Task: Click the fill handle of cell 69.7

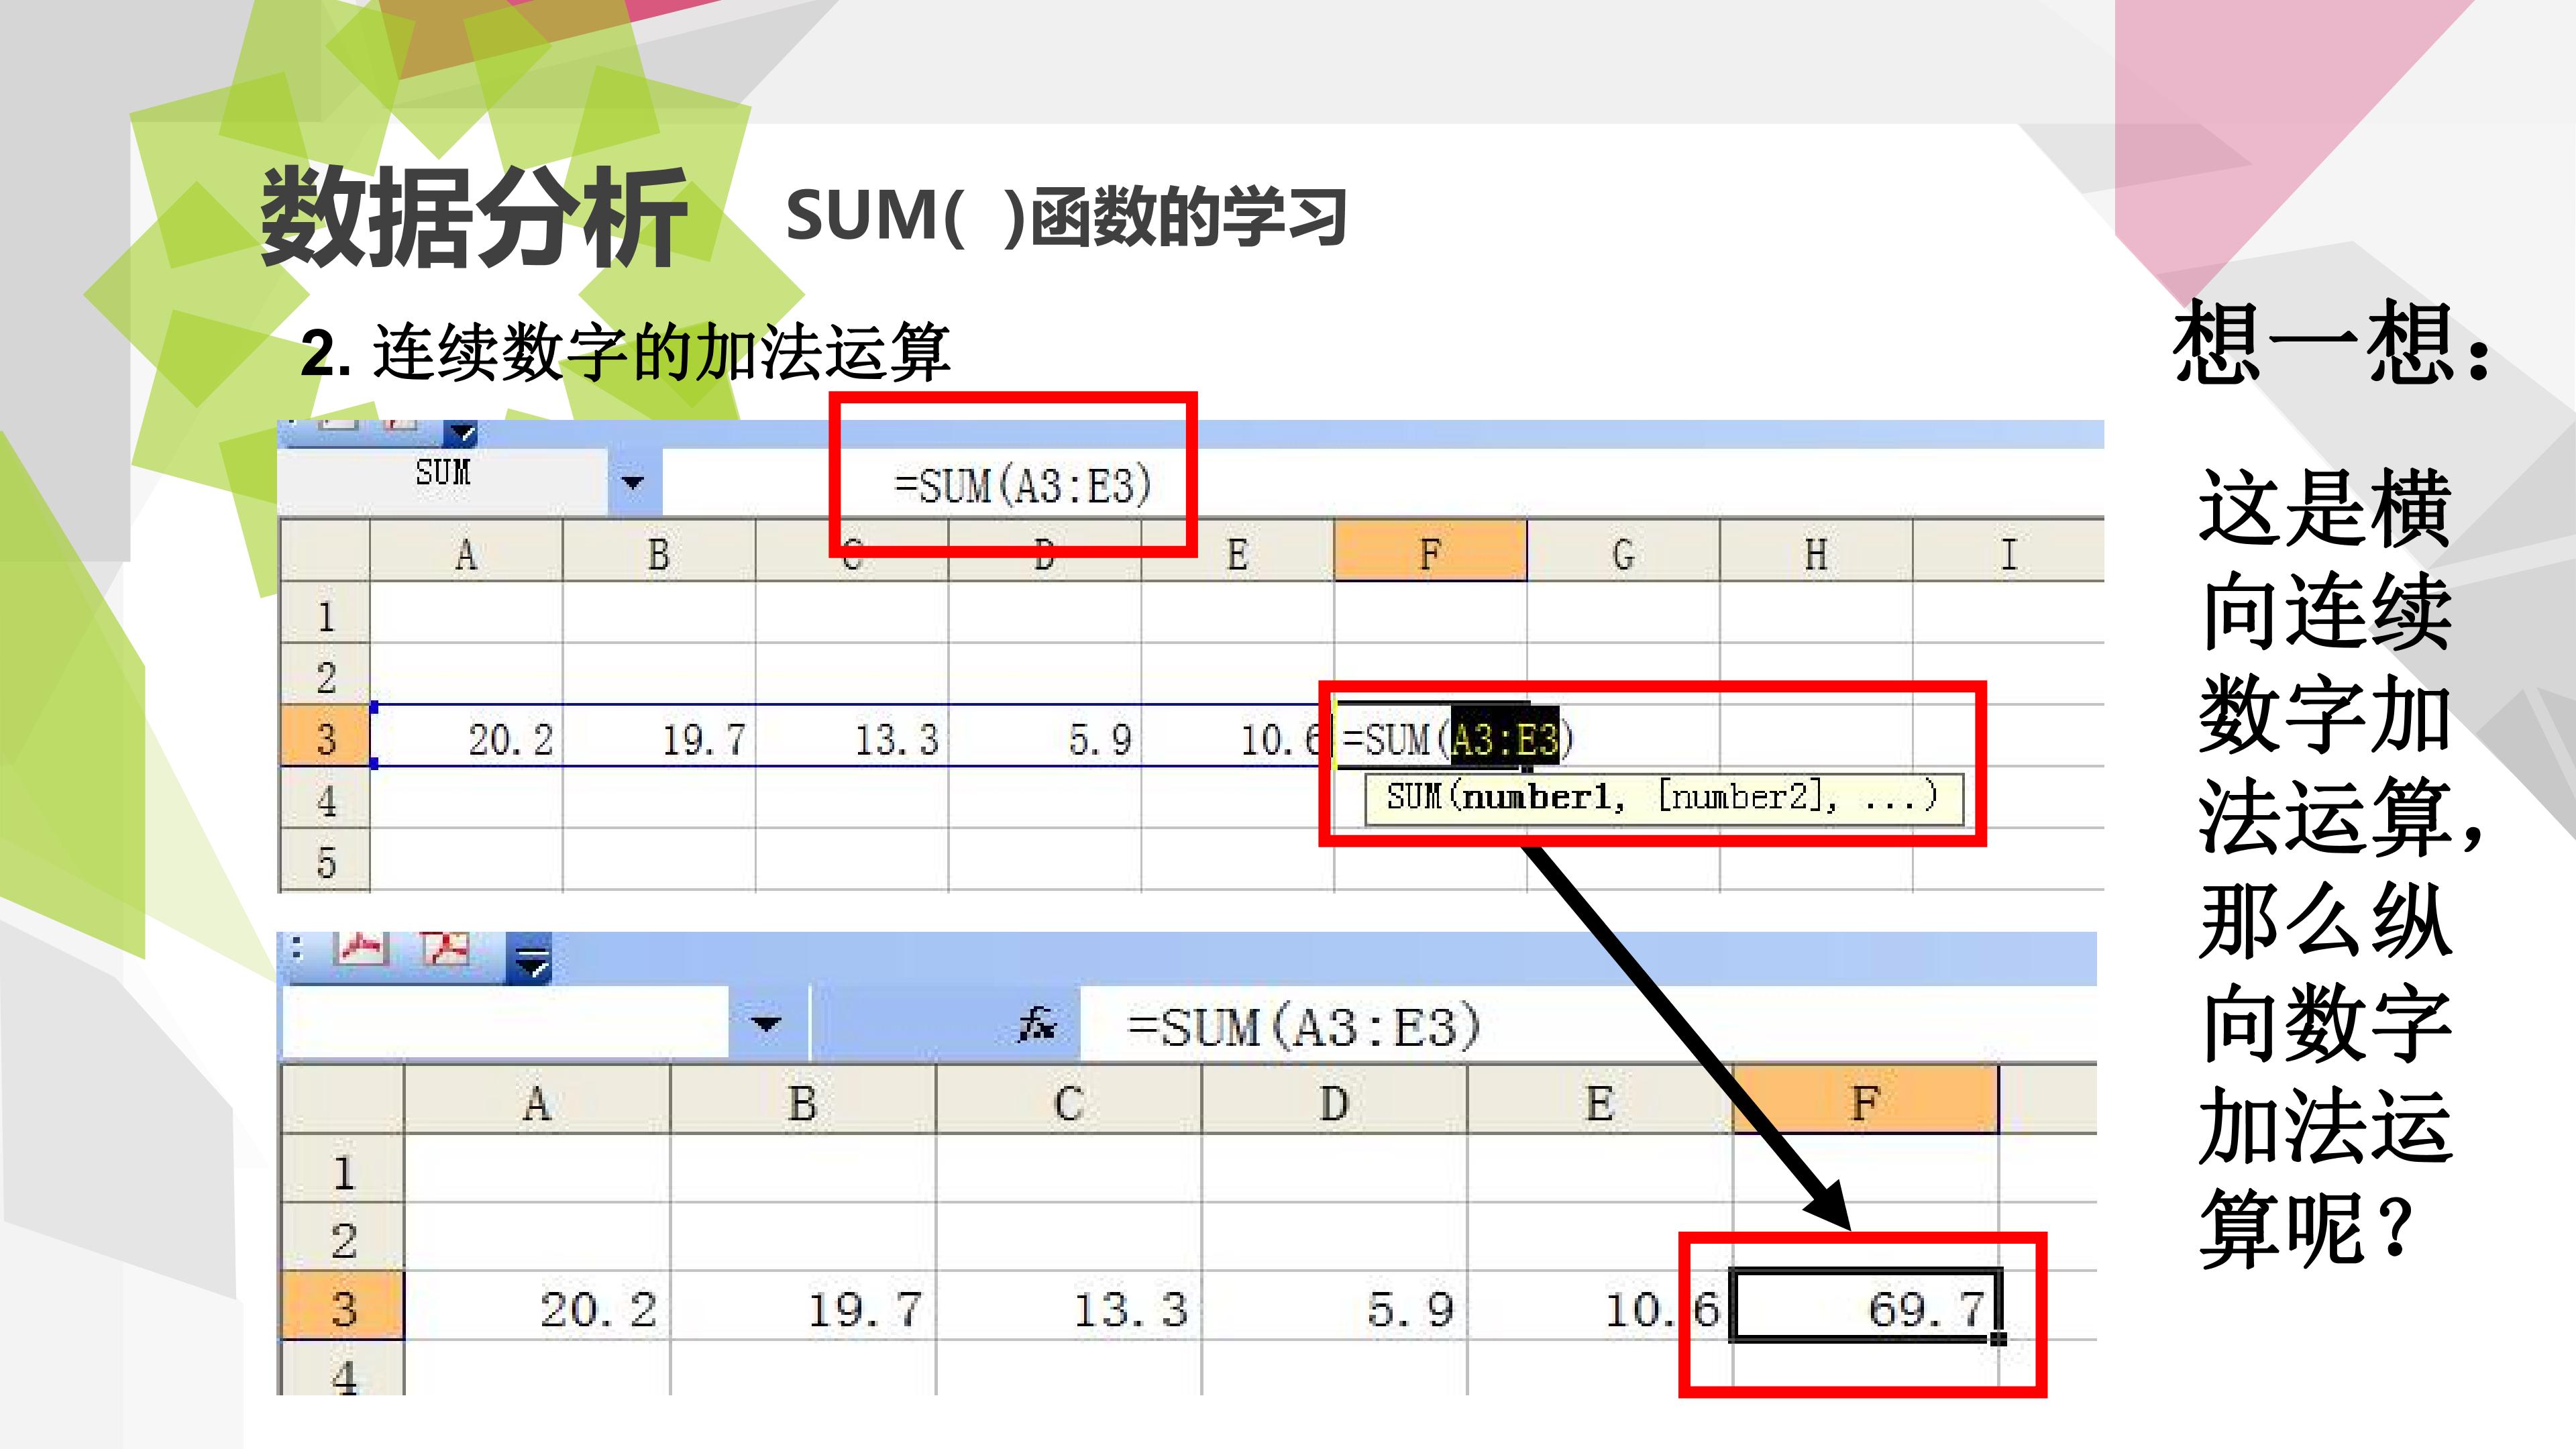Action: pos(1998,1338)
